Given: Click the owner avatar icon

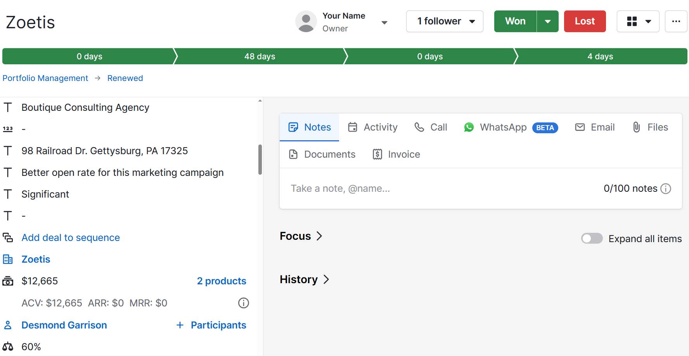Looking at the screenshot, I should pos(306,21).
